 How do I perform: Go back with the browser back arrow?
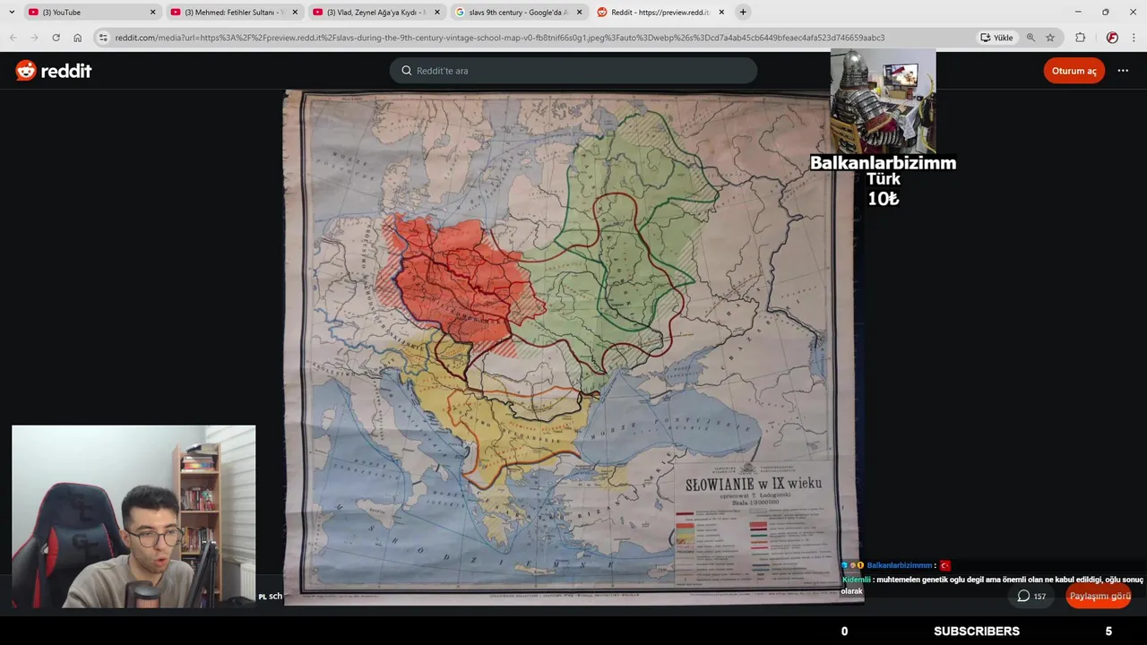(x=13, y=38)
